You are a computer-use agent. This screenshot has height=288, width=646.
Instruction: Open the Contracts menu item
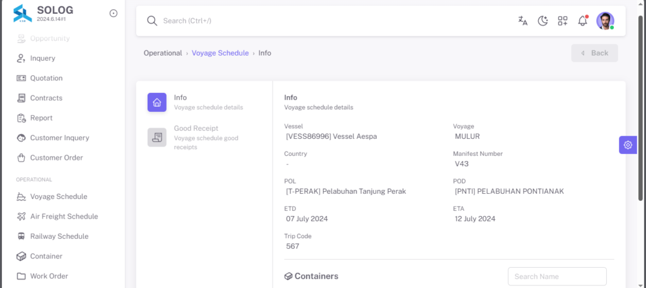tap(47, 98)
